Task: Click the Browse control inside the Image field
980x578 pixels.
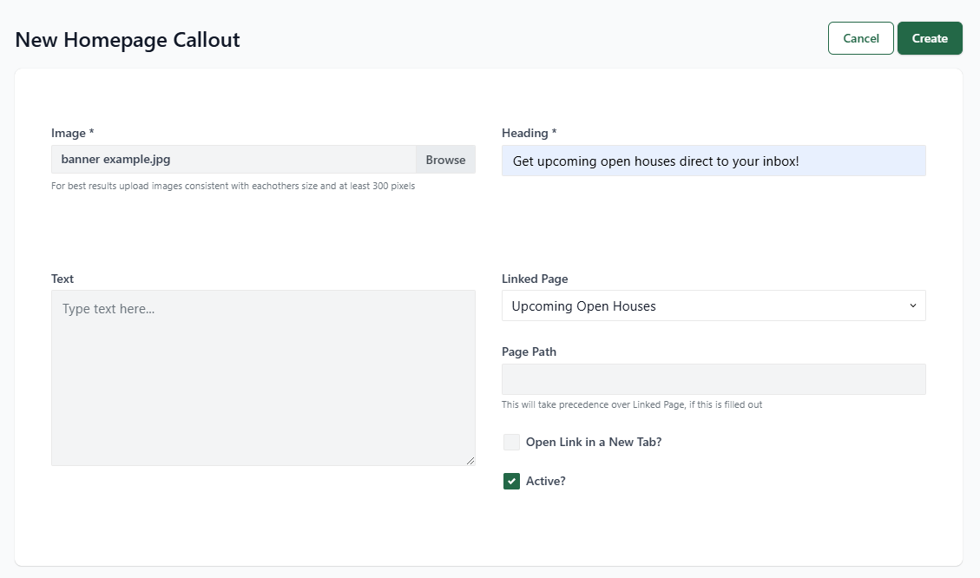Action: [x=444, y=160]
